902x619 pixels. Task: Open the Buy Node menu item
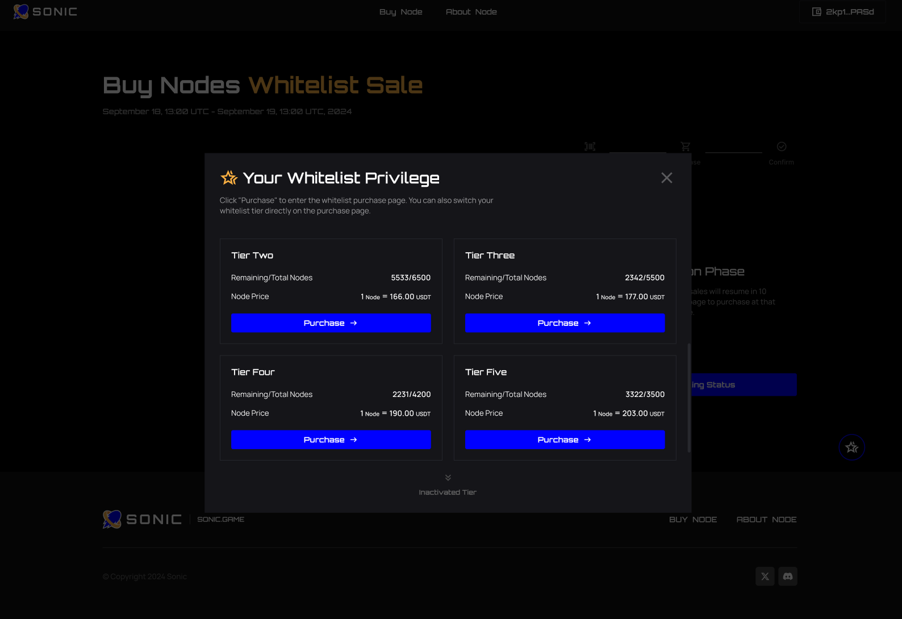click(x=400, y=12)
